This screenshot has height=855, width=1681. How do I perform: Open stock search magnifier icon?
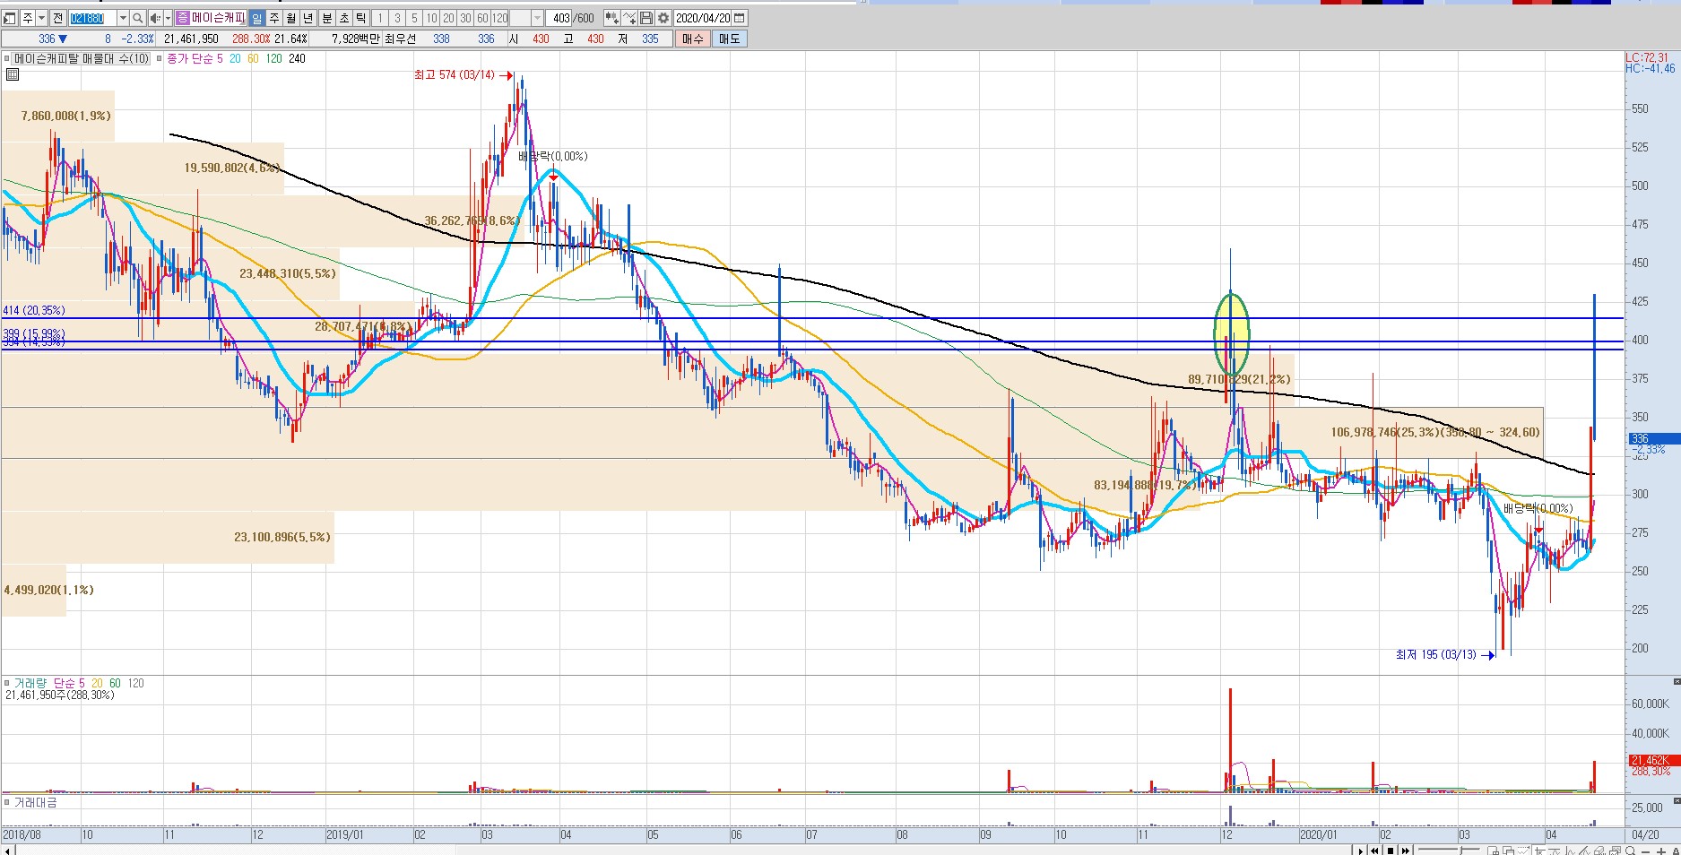137,18
